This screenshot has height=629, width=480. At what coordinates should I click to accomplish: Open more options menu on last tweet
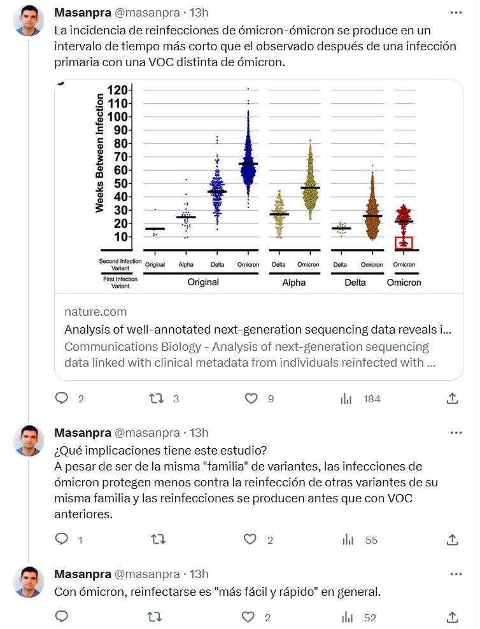(x=456, y=574)
